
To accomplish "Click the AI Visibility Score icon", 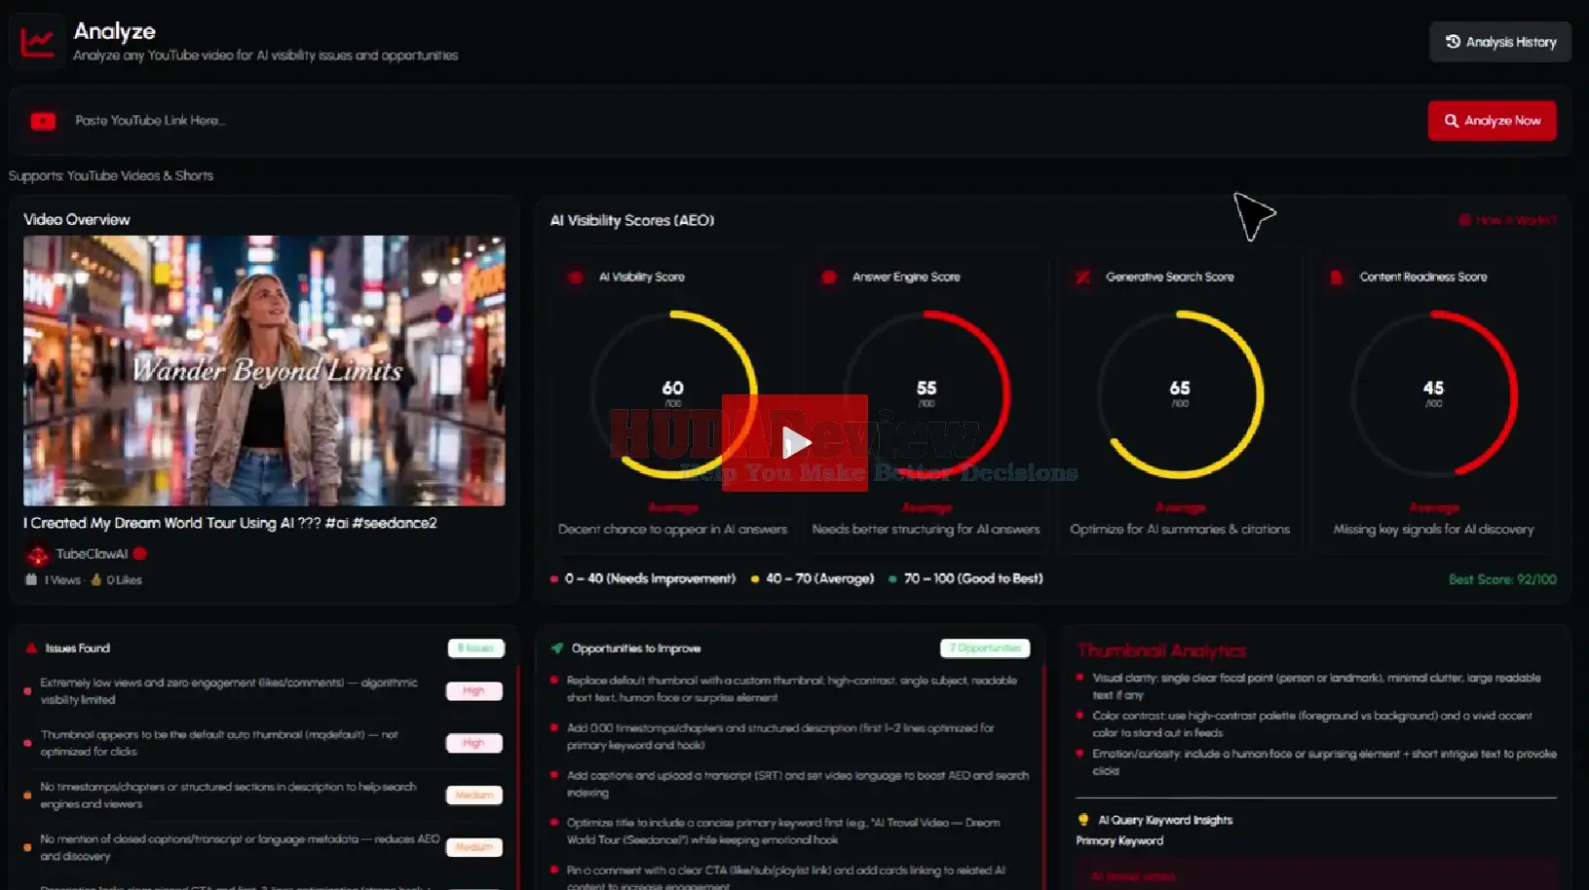I will [575, 277].
